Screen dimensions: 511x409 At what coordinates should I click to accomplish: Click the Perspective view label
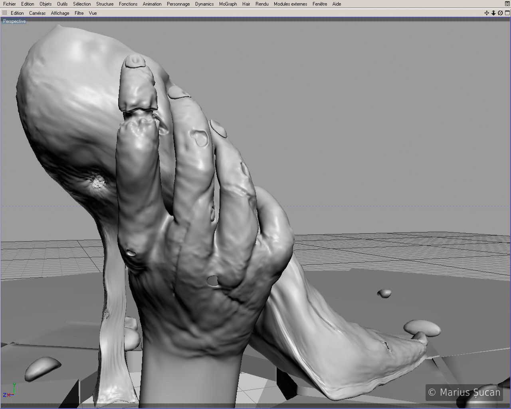coord(14,21)
